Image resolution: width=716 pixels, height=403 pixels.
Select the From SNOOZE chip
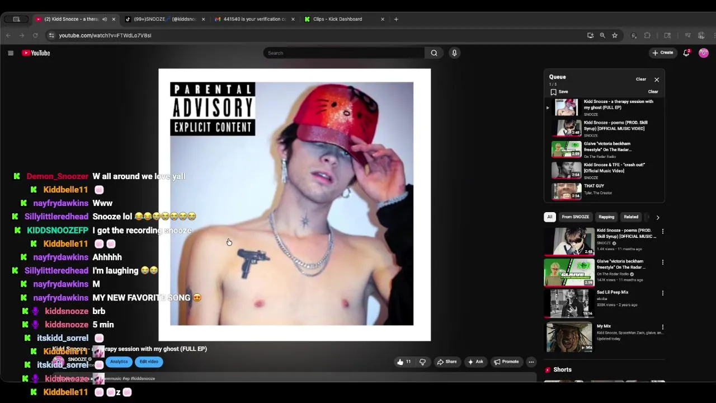(575, 217)
